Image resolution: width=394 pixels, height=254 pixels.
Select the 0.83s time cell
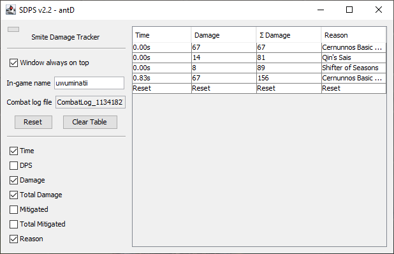pyautogui.click(x=162, y=78)
